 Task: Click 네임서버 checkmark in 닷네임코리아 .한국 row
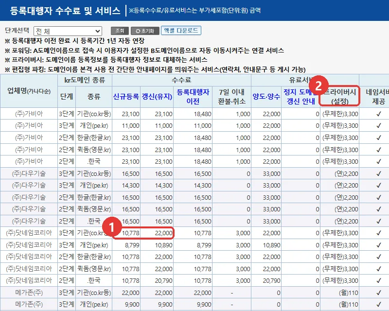tap(378, 280)
